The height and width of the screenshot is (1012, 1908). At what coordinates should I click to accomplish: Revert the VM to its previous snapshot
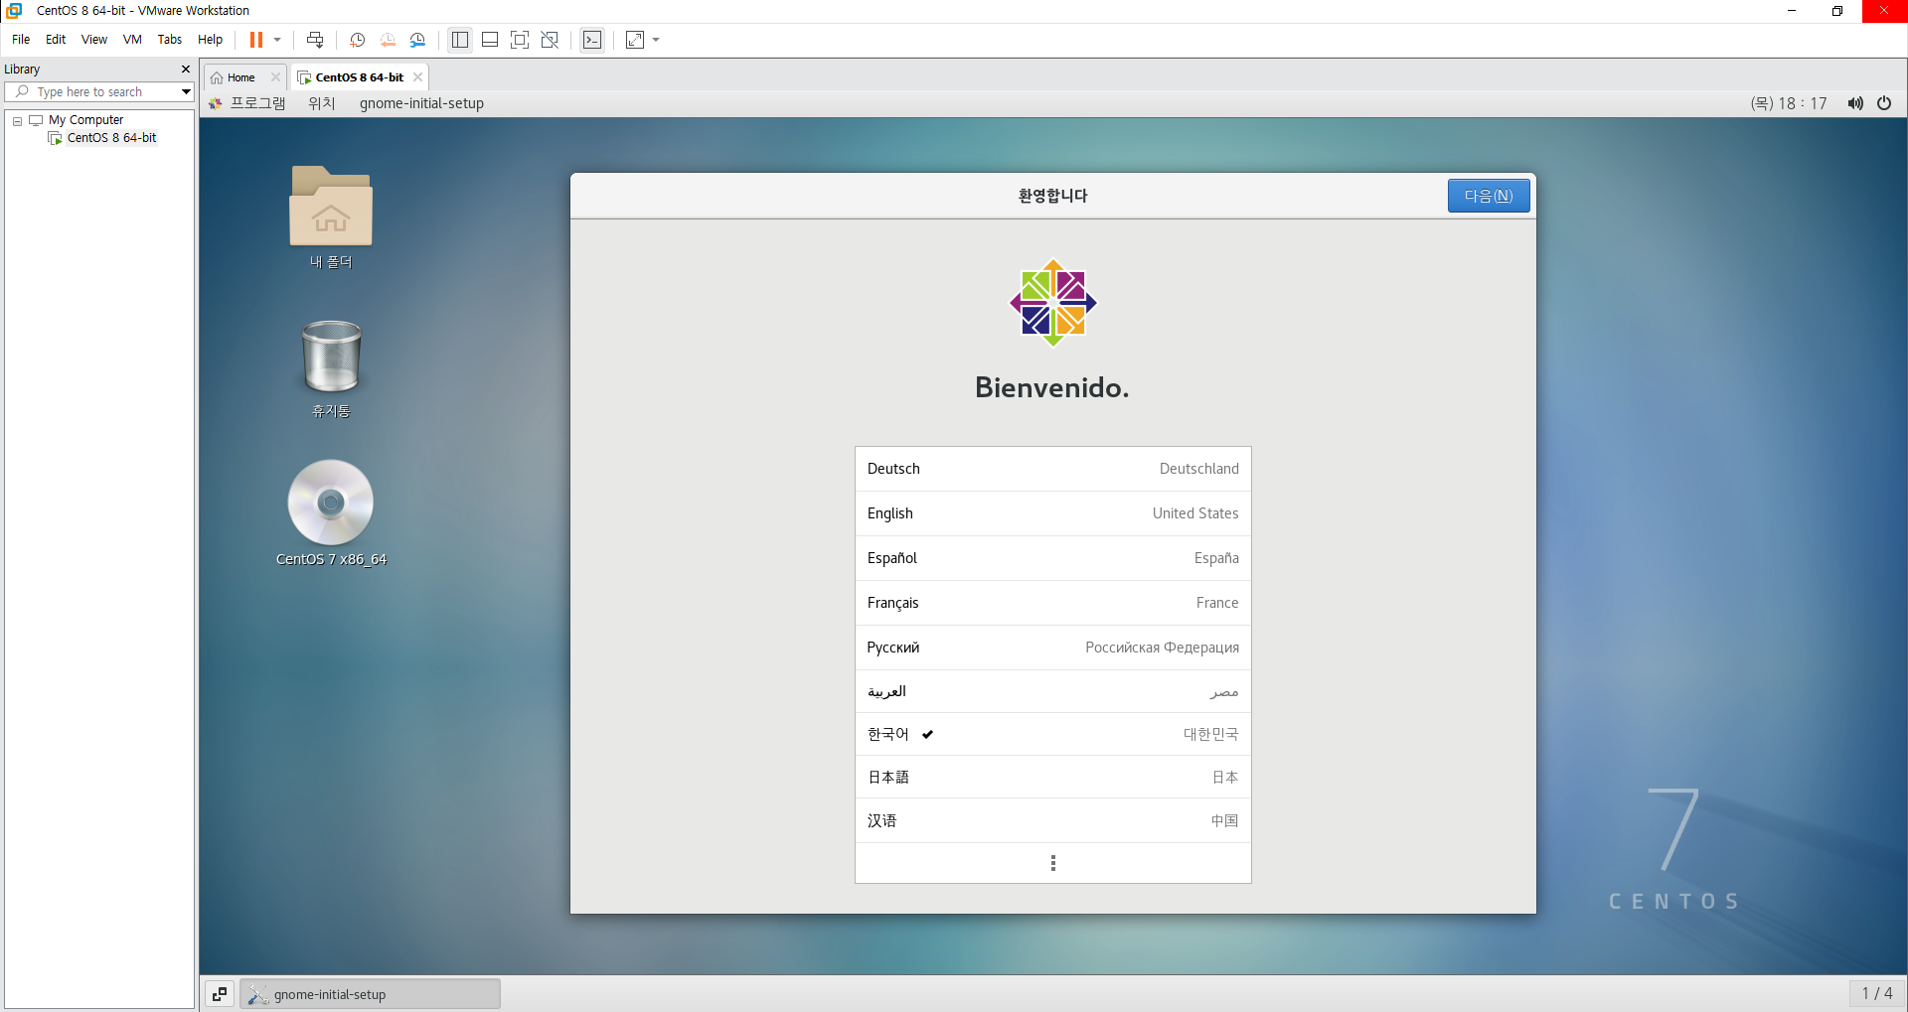(x=388, y=40)
